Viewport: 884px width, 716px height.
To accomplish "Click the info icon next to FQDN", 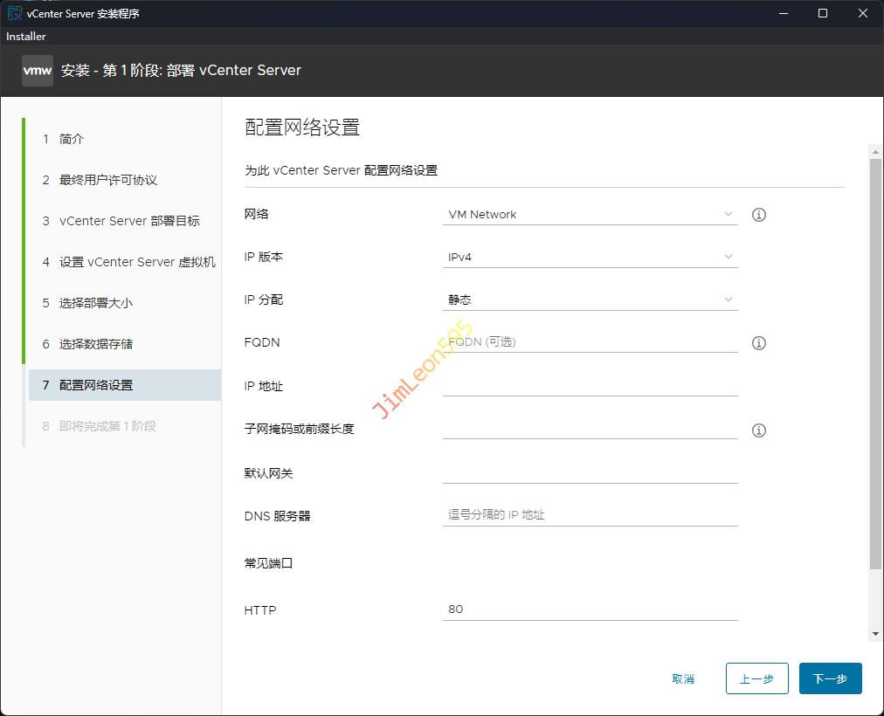I will click(x=759, y=343).
